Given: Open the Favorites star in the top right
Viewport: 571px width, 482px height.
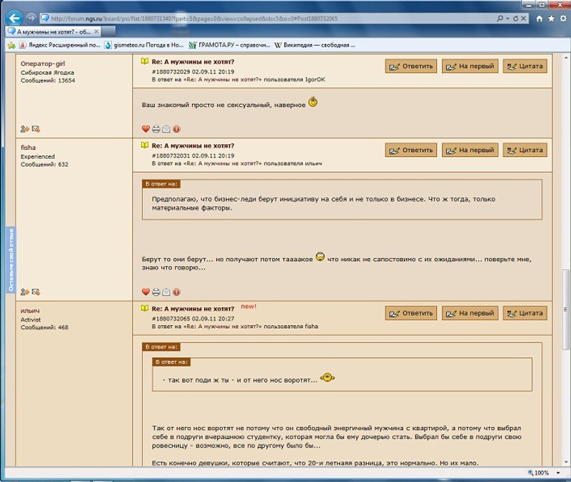Looking at the screenshot, I should point(551,19).
